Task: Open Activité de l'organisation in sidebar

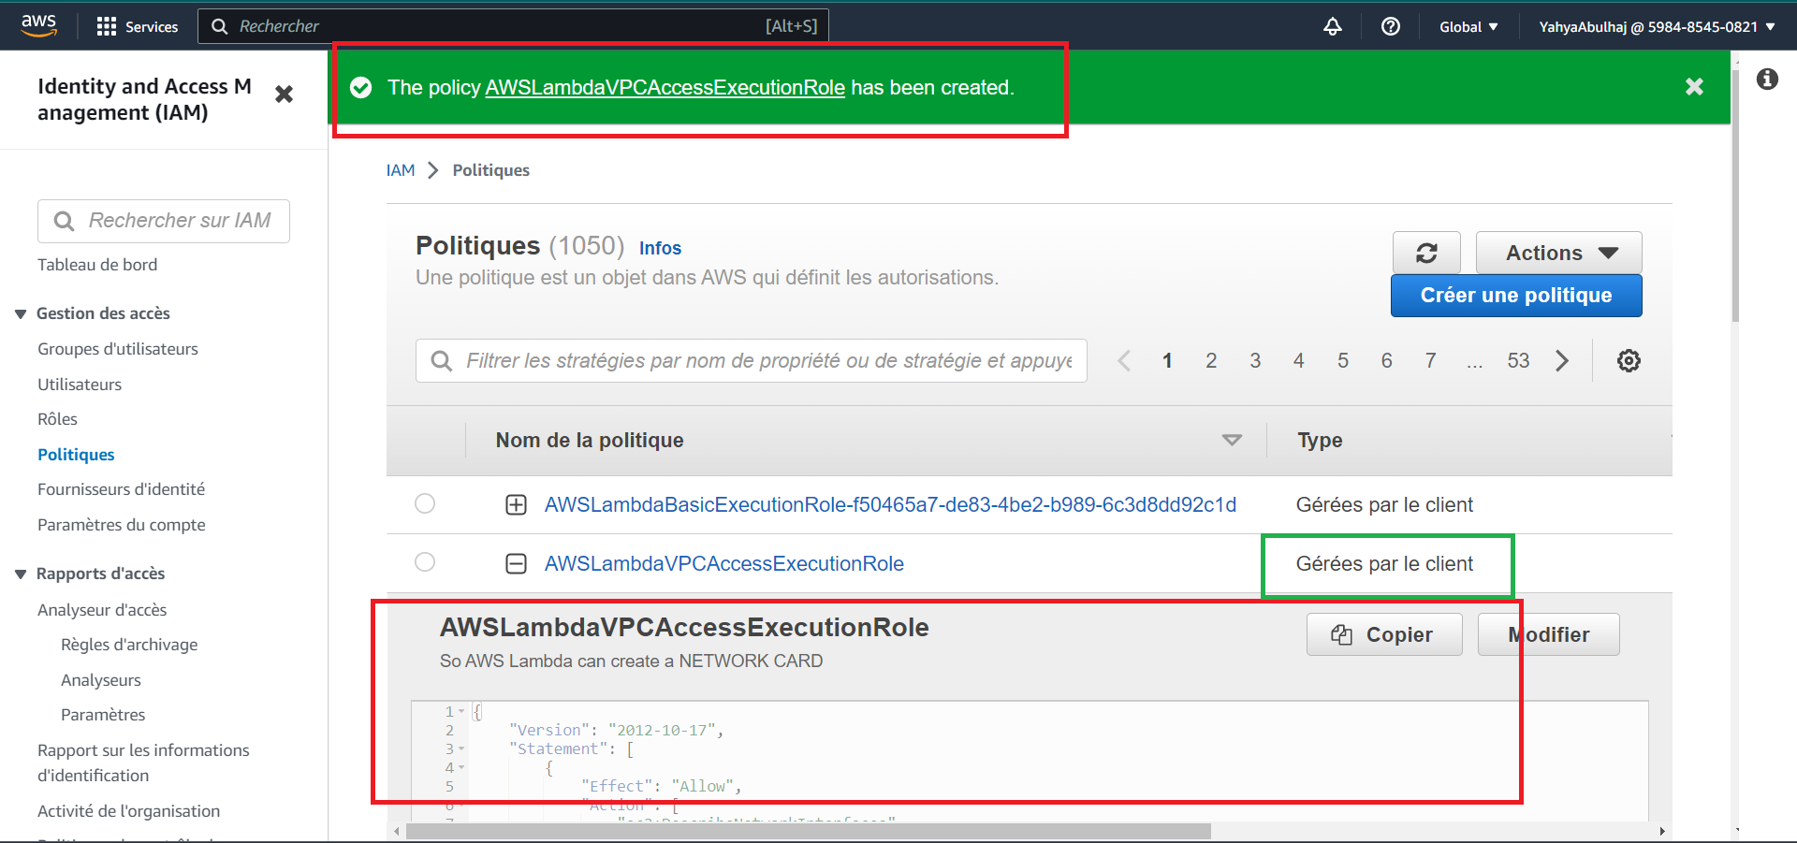Action: [x=128, y=811]
